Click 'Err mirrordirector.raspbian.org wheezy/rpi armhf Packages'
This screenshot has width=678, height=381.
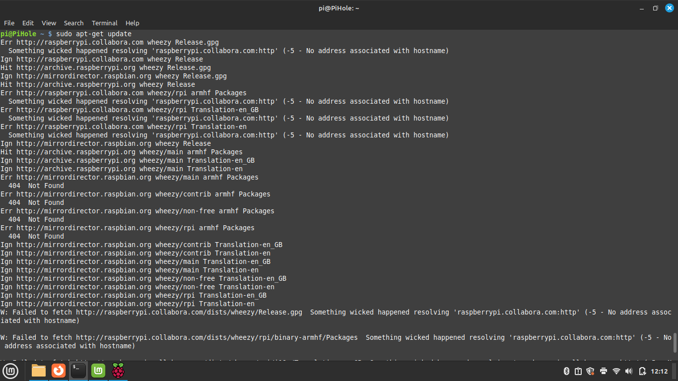pyautogui.click(x=128, y=228)
